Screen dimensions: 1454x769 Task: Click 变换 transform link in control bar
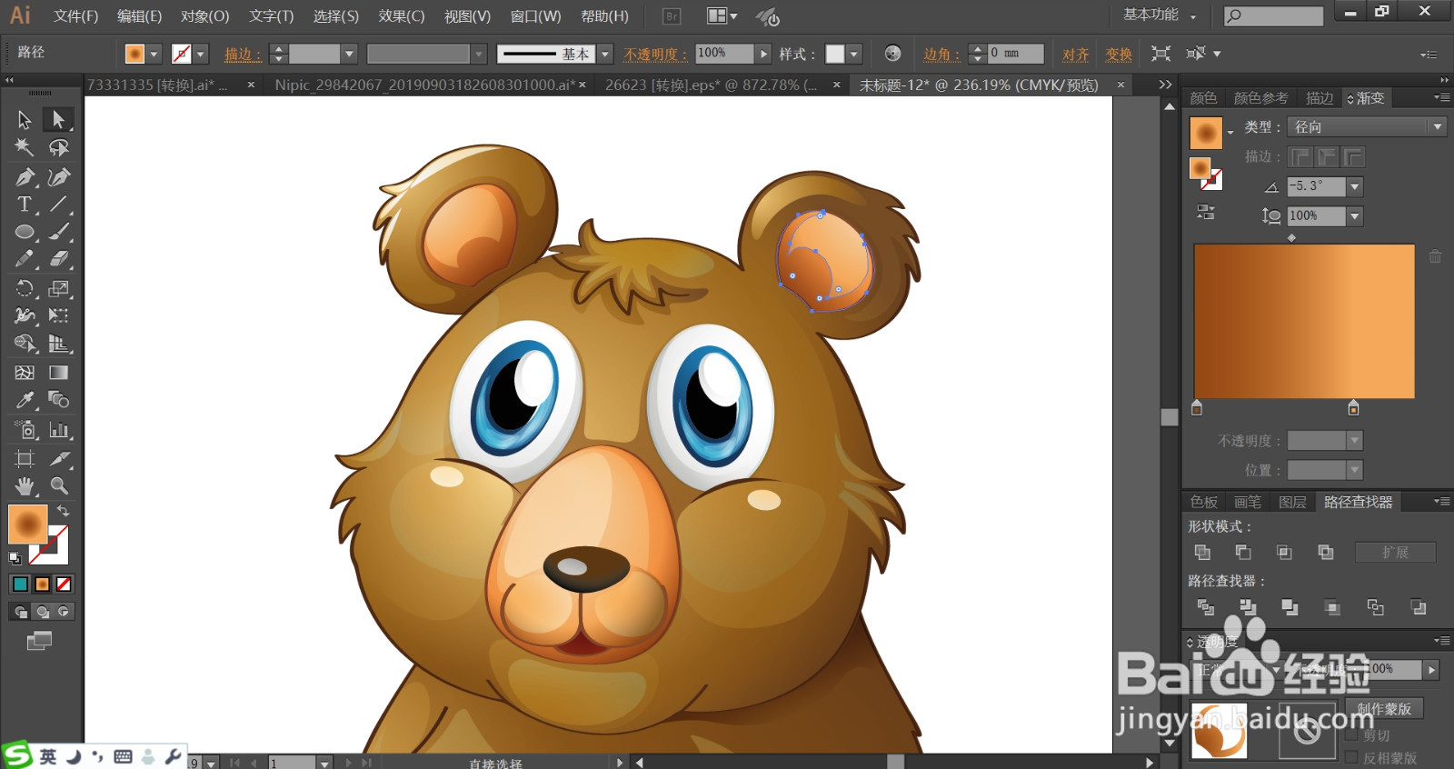coord(1119,55)
